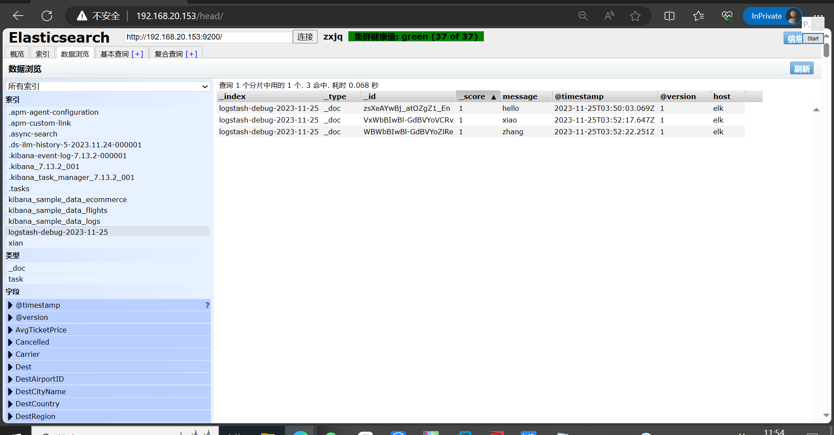Click the 刷新 refresh button
This screenshot has width=834, height=435.
click(801, 69)
